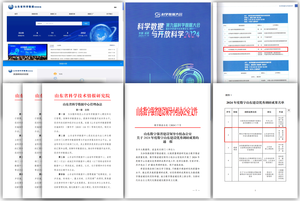The image size is (300, 201).
Task: Click the red 山东数字强省建设领导小组办公室文件 header
Action: pyautogui.click(x=167, y=112)
